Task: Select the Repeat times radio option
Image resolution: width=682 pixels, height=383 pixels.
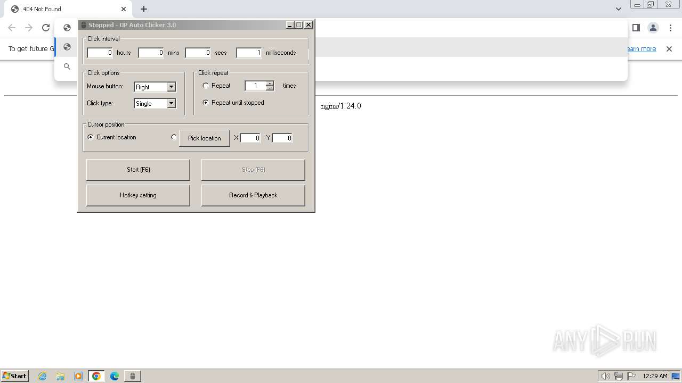Action: point(206,86)
